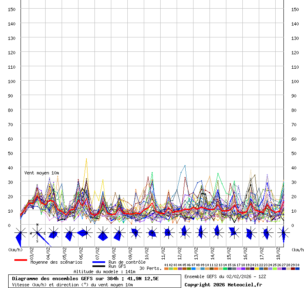Click the wind rose compass with N/S/W/E labels
Viewport: 304px width, 288px height.
tap(37, 233)
